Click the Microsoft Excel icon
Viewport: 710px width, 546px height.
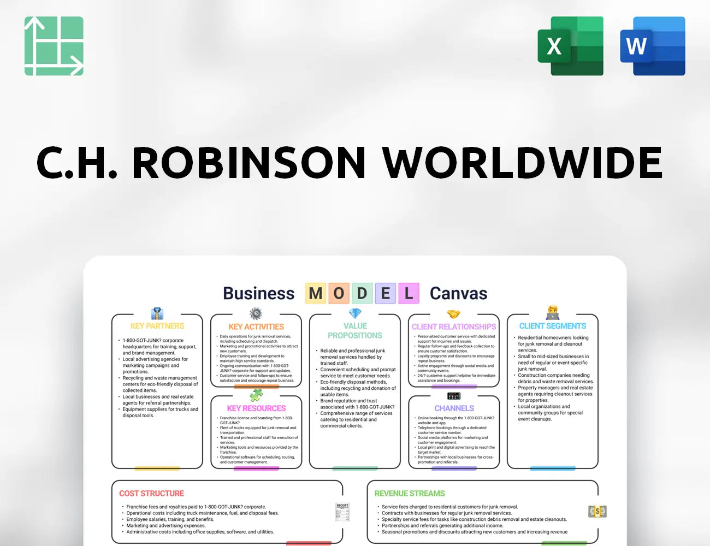point(571,46)
